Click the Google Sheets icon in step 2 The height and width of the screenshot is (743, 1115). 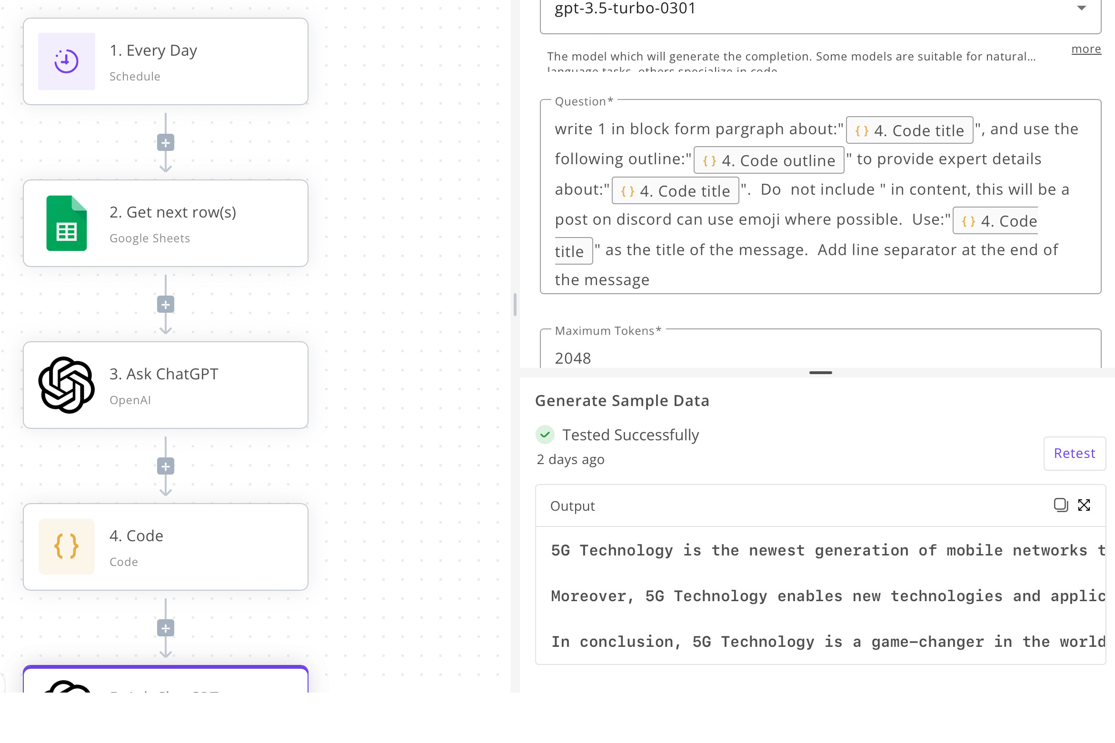click(67, 223)
